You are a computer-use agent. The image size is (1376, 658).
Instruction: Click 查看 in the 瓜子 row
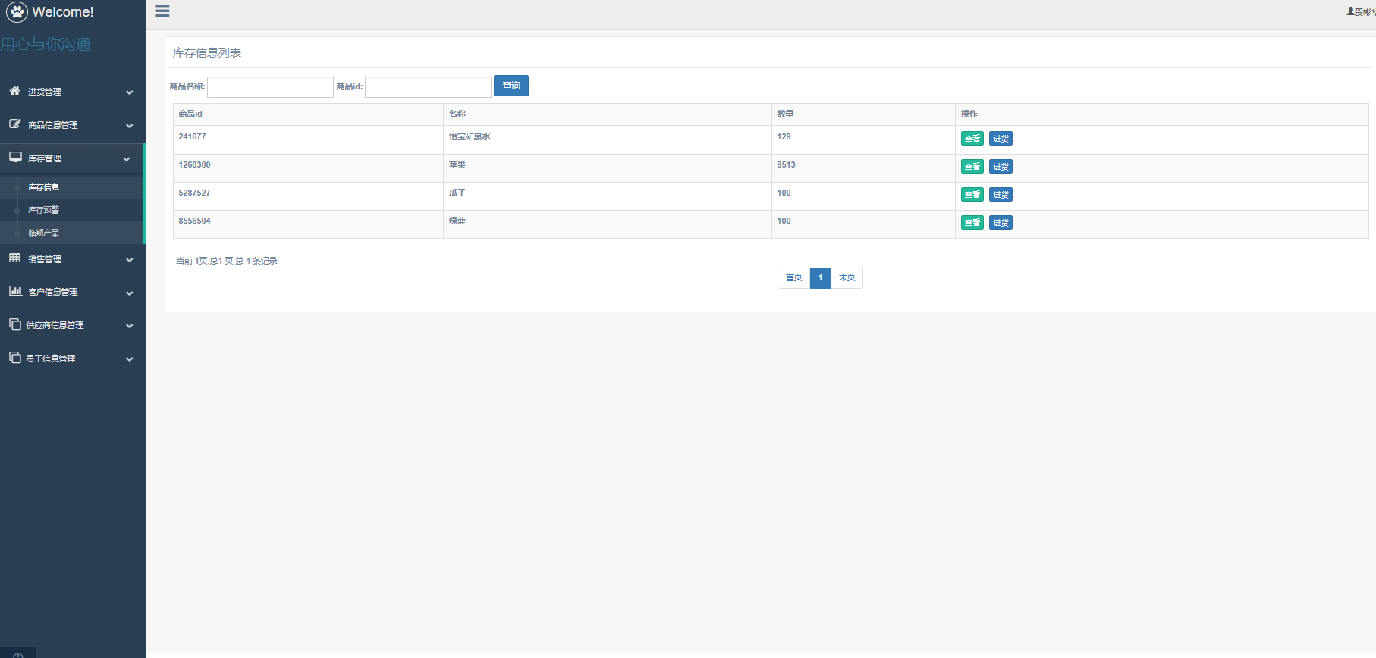(972, 195)
